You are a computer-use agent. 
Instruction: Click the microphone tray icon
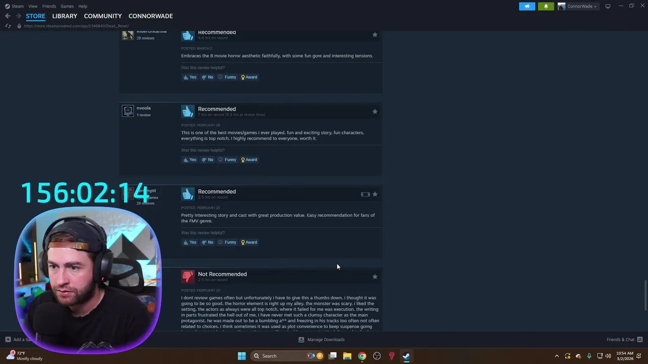pyautogui.click(x=589, y=356)
